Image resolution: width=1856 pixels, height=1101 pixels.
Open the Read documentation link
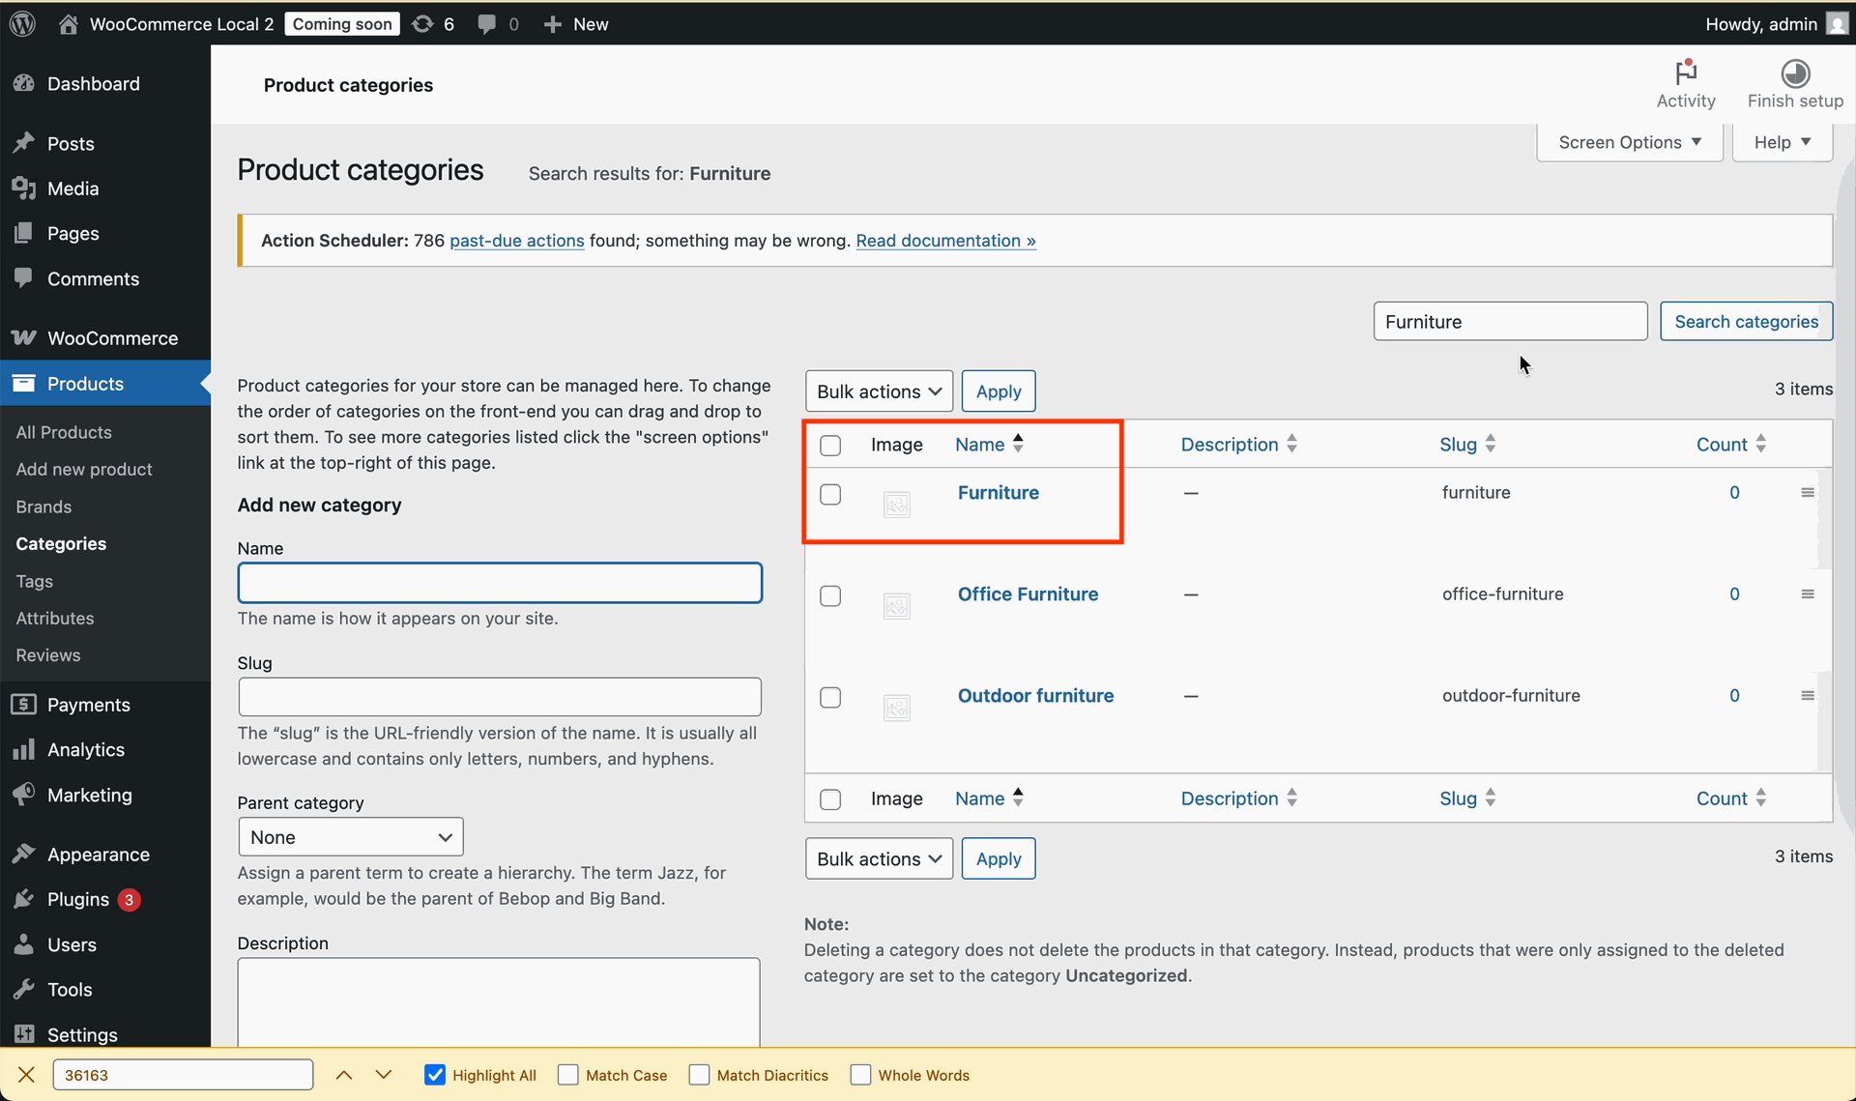[x=946, y=241]
